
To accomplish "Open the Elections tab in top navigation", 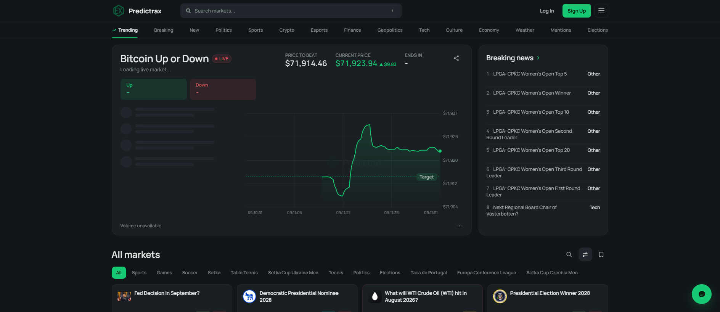I will [598, 30].
